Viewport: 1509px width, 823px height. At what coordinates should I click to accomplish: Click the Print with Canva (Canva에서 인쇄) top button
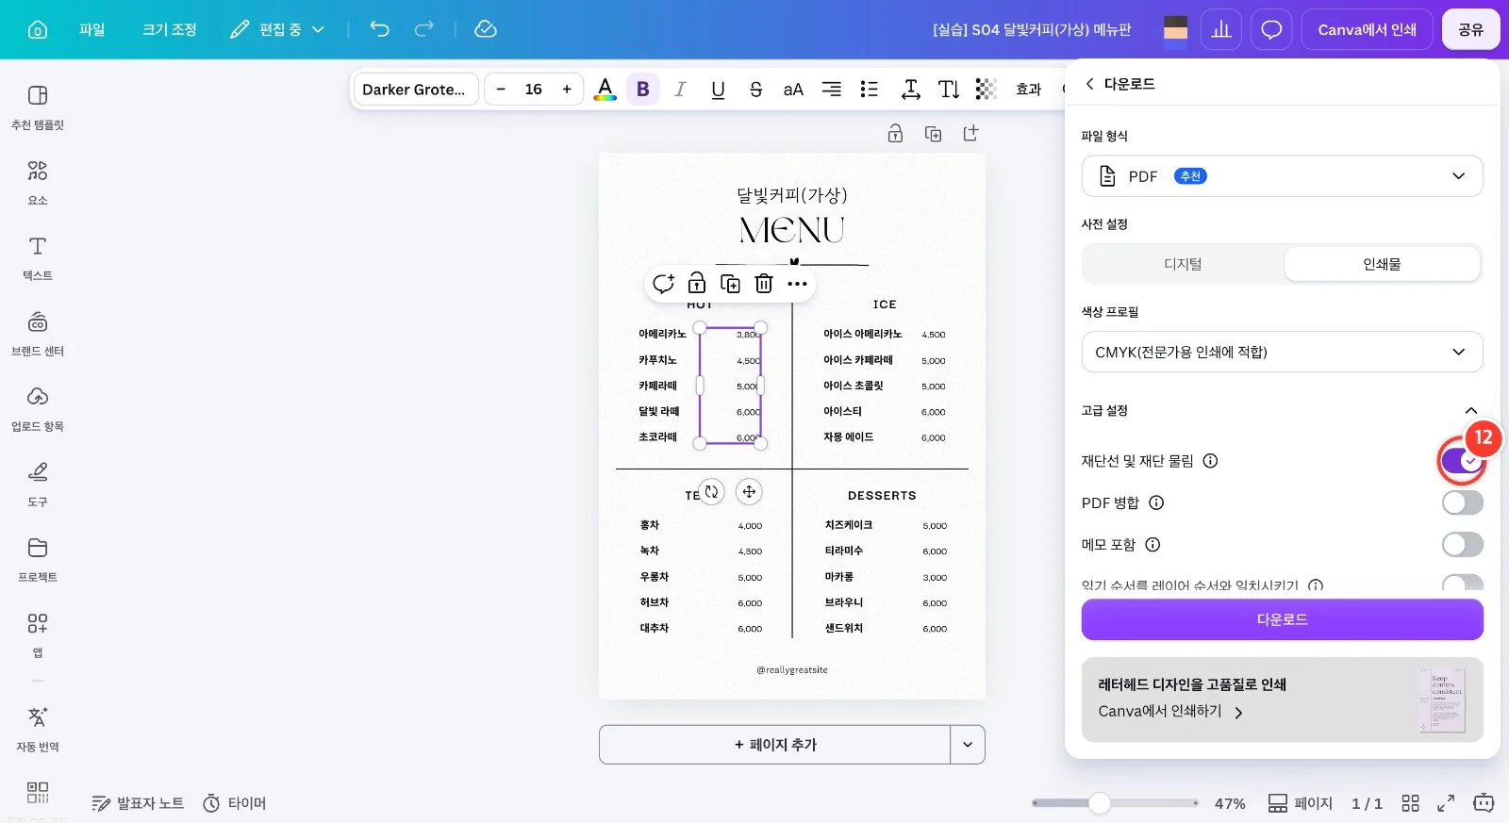point(1367,29)
